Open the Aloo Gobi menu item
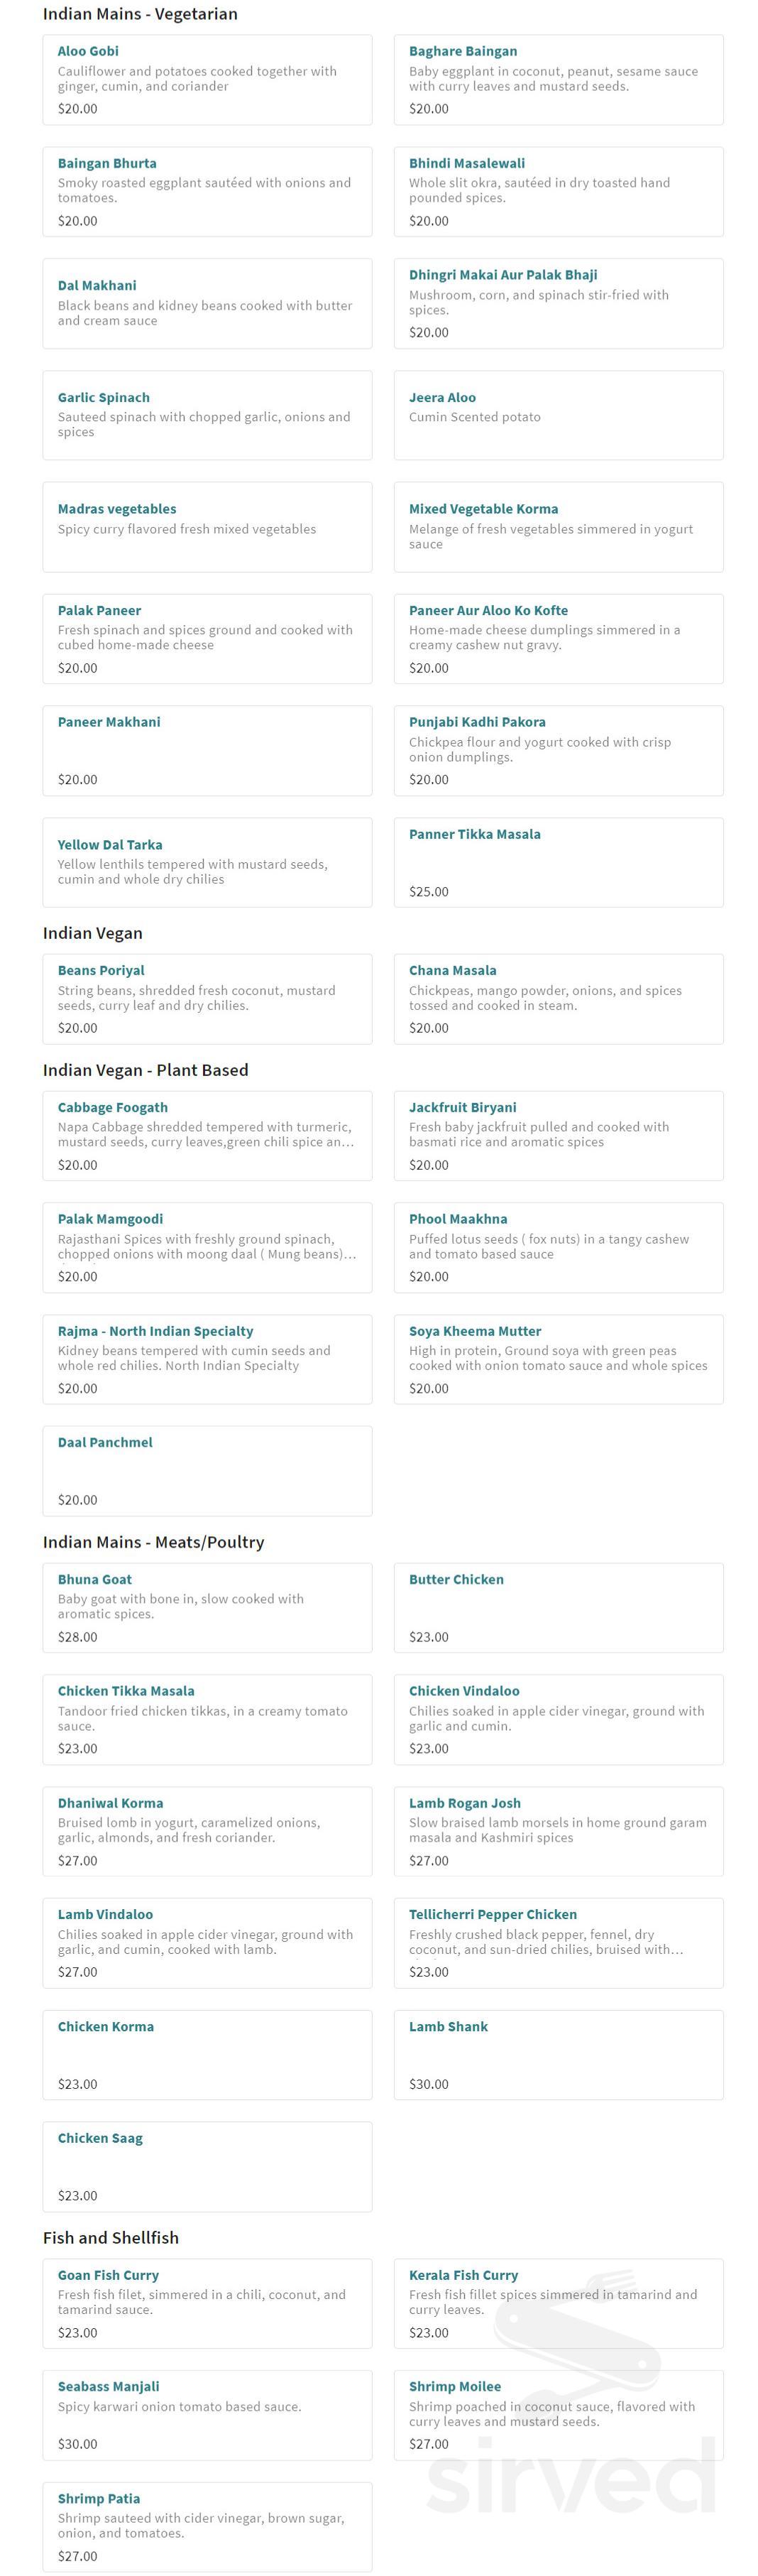758x2576 pixels. click(x=88, y=51)
